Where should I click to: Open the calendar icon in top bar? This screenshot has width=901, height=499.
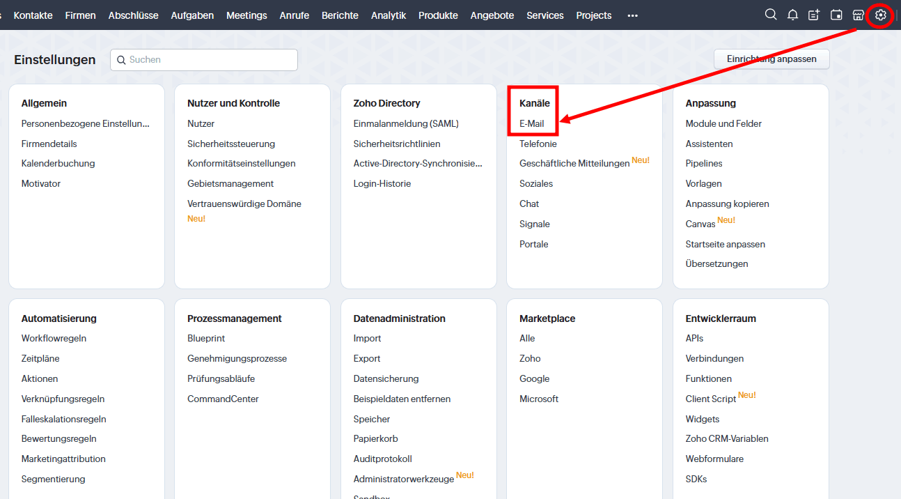pyautogui.click(x=837, y=15)
